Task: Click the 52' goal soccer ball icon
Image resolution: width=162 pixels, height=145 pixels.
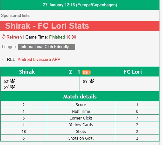Action: (12, 81)
